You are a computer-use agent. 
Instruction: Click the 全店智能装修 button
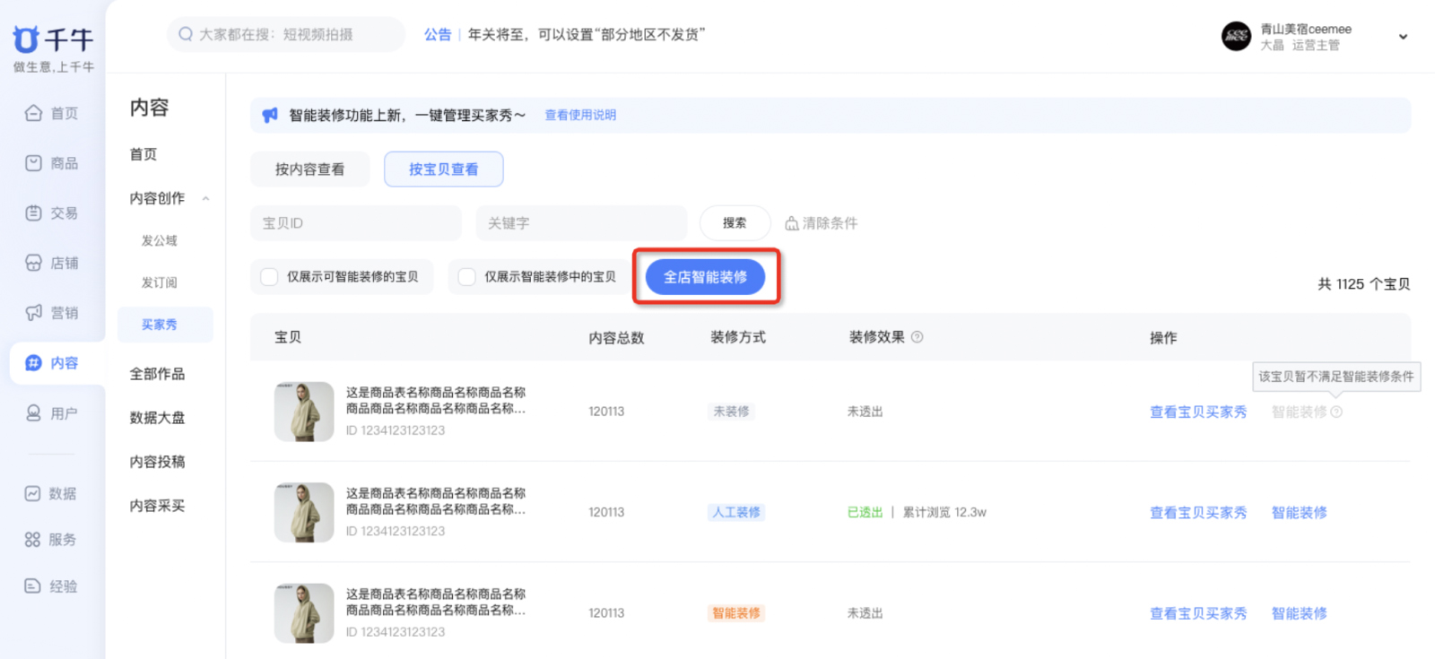point(705,277)
